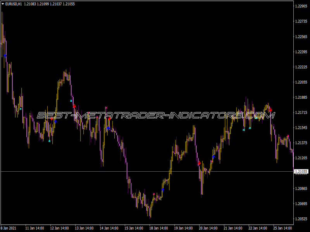Click the blue up arrow near 8 Jan 2021
310x232 pixels.
point(5,55)
